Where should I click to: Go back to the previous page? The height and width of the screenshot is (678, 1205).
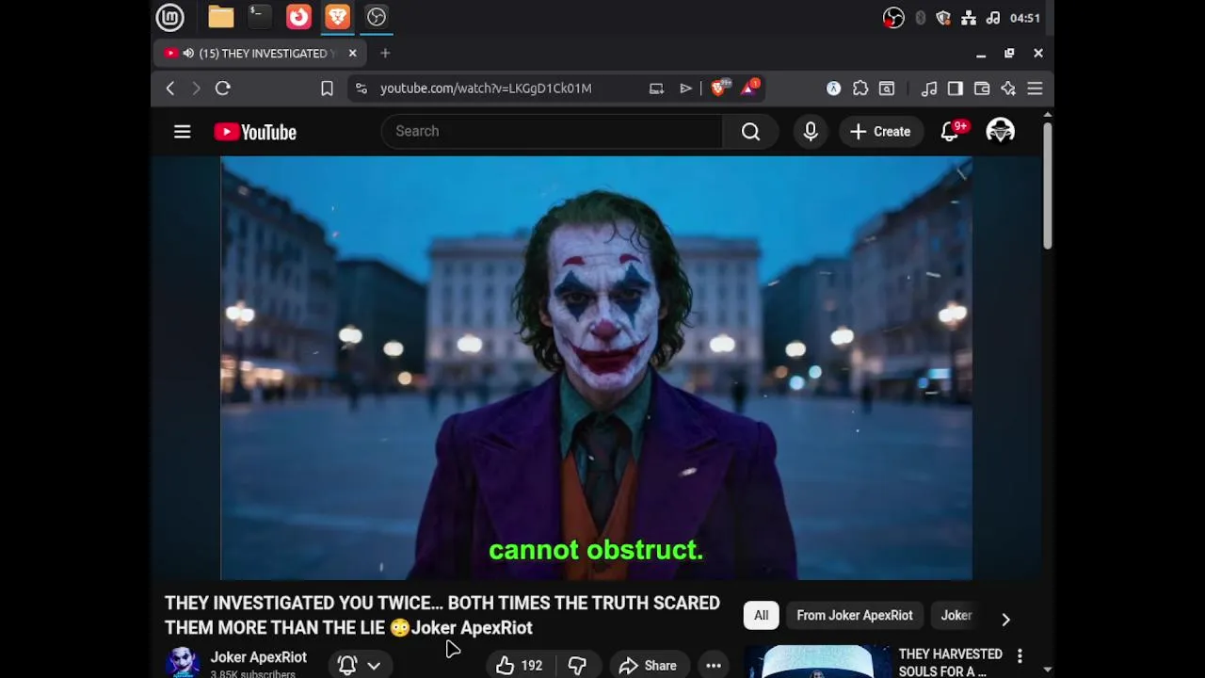click(x=170, y=89)
